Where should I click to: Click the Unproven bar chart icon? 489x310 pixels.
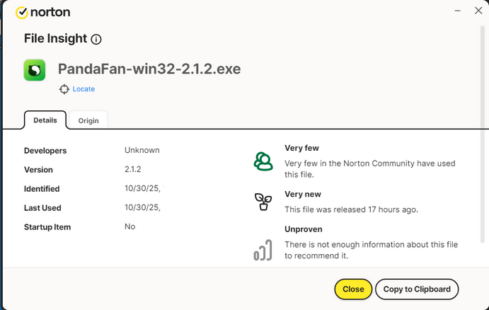[263, 251]
